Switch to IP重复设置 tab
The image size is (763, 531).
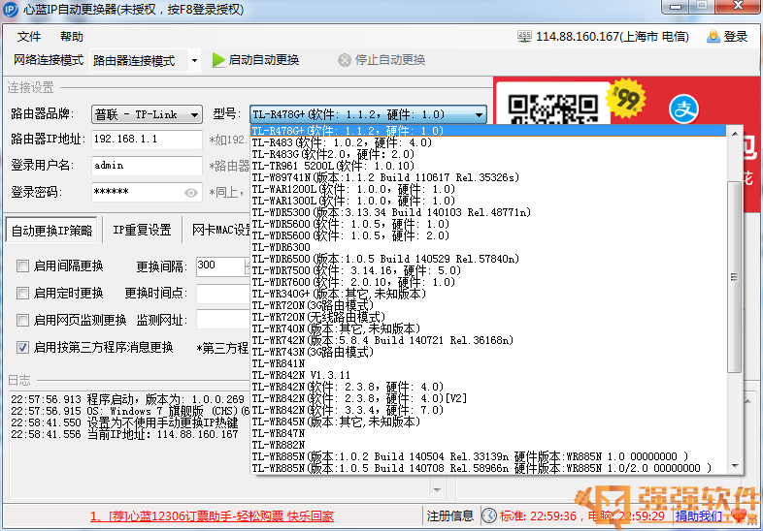(142, 230)
